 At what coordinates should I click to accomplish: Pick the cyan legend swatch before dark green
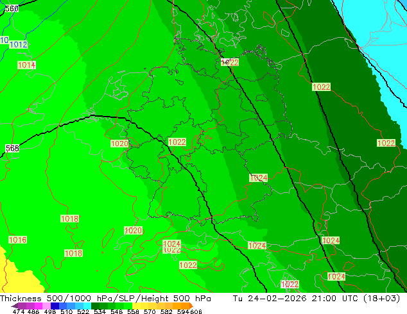click(87, 306)
